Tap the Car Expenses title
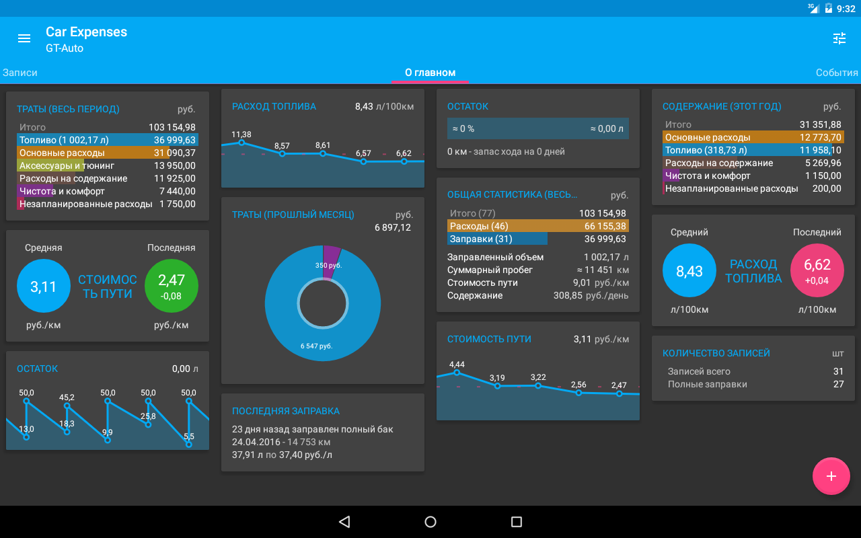The image size is (861, 538). click(86, 32)
